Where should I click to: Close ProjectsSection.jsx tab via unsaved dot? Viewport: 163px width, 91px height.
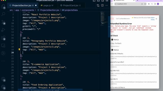point(36,5)
